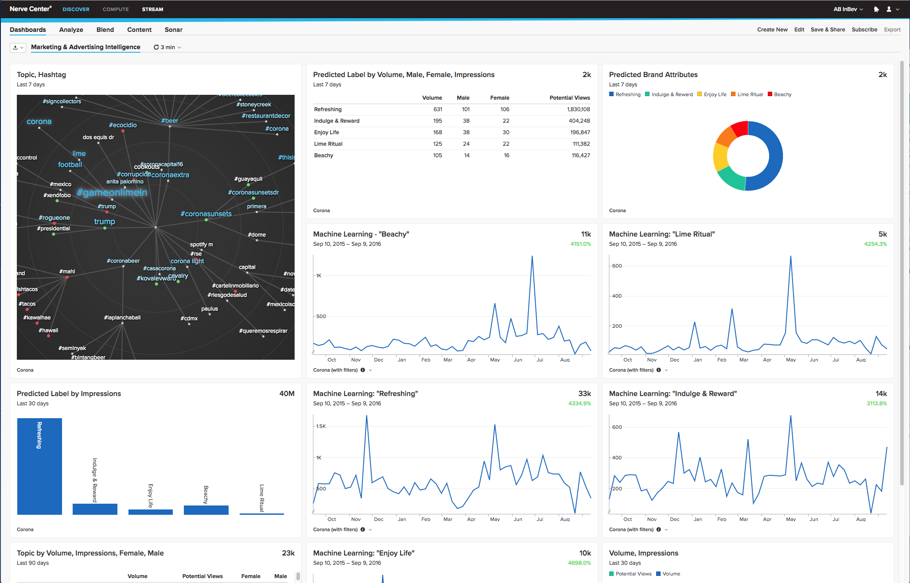Click the Create New button
The width and height of the screenshot is (910, 583).
(772, 30)
